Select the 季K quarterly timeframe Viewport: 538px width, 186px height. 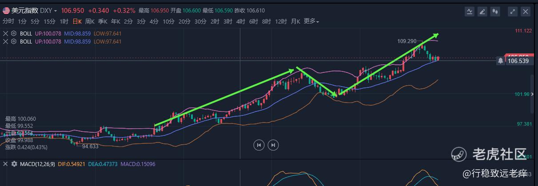pos(103,21)
